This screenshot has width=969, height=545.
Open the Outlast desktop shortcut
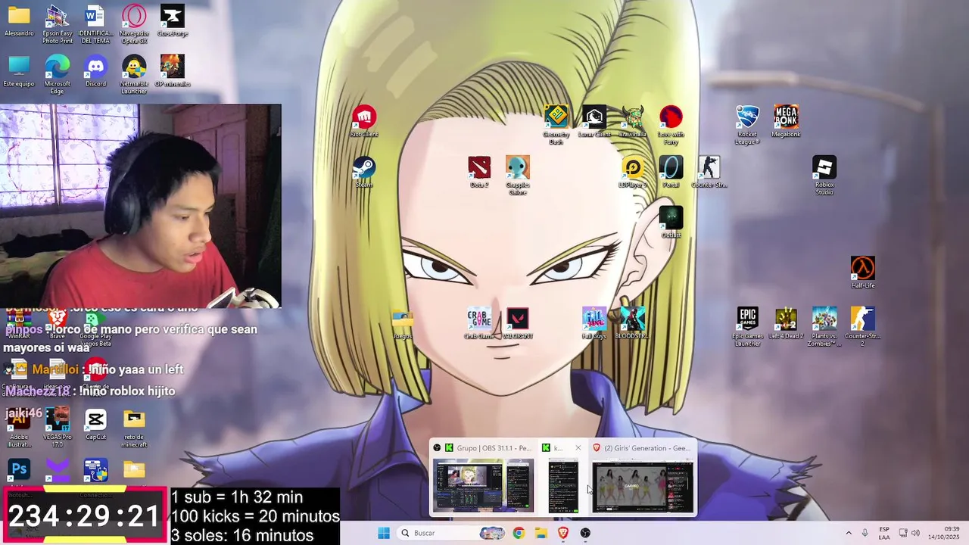(671, 222)
